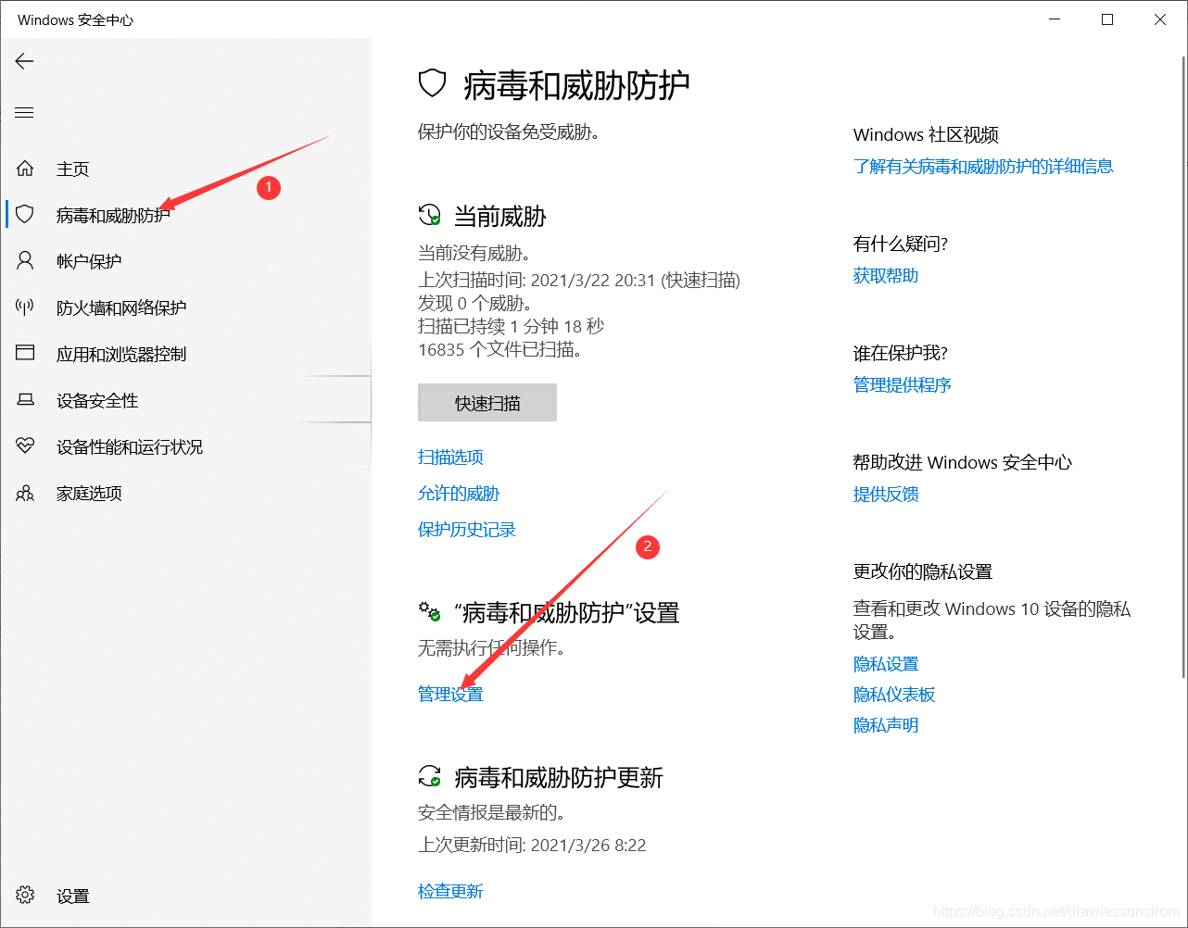Open the 扫描选项 link
The image size is (1188, 928).
coord(450,457)
